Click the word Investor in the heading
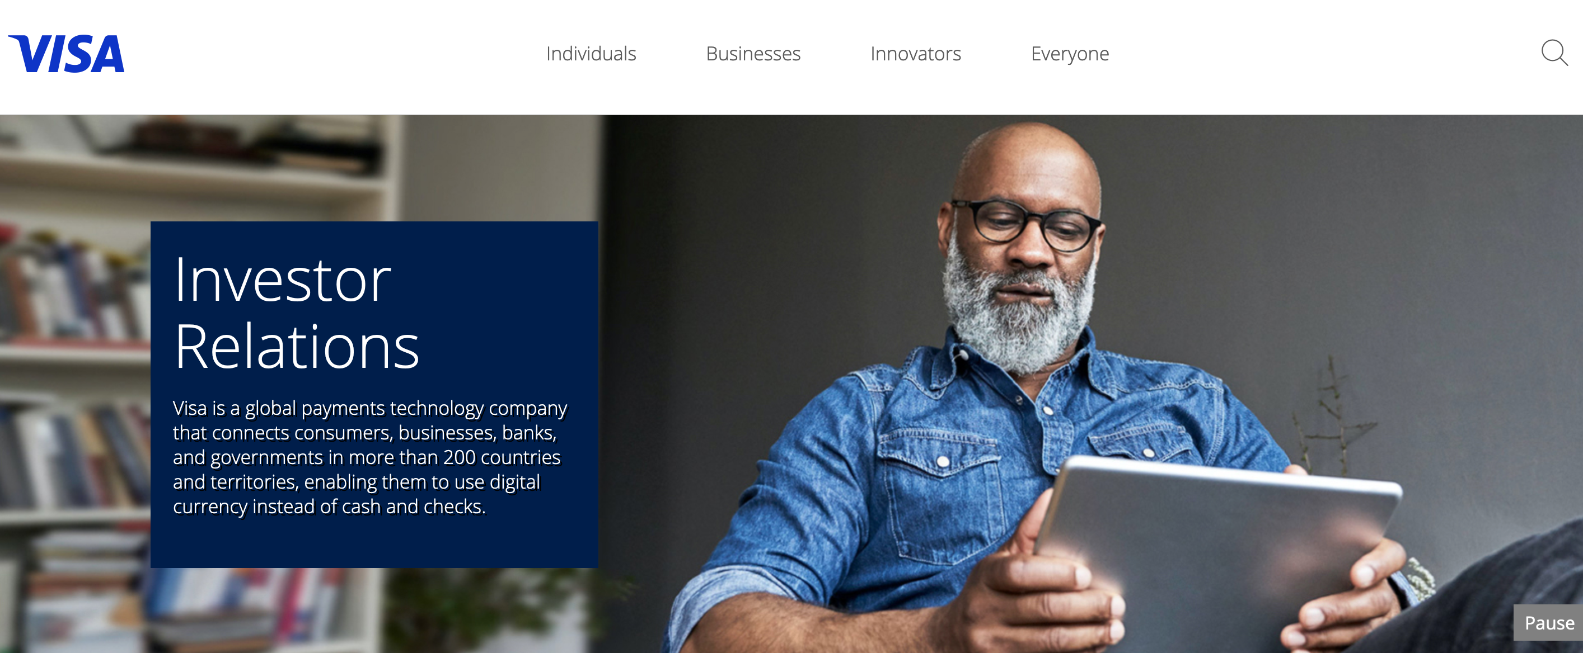Image resolution: width=1583 pixels, height=653 pixels. [x=283, y=280]
